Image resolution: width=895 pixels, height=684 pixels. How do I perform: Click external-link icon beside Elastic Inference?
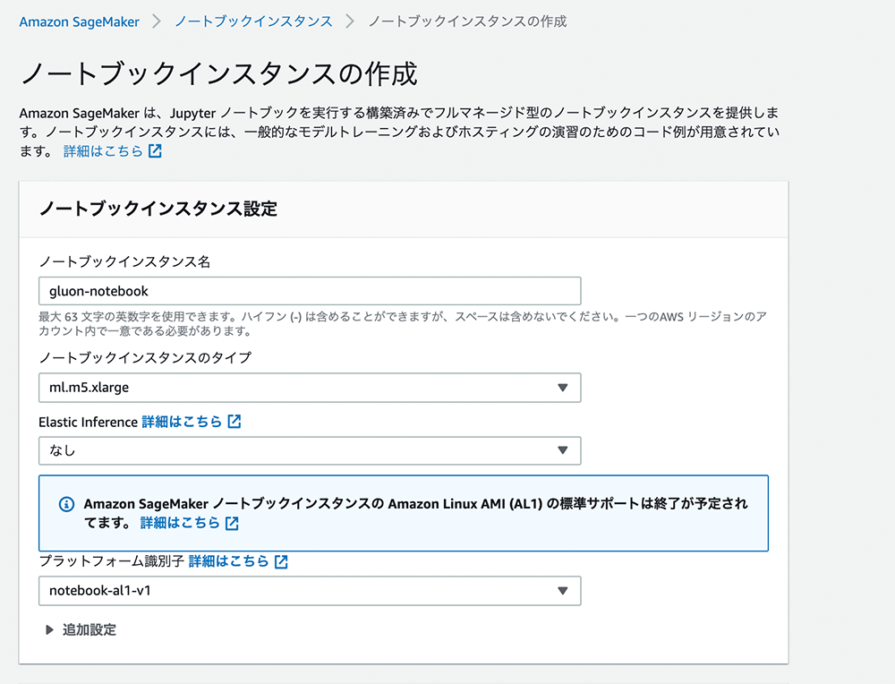[234, 422]
